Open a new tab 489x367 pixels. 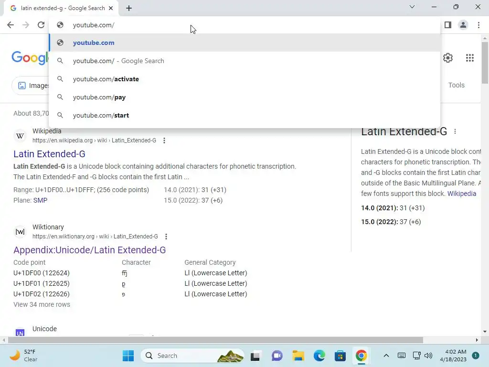(x=129, y=8)
